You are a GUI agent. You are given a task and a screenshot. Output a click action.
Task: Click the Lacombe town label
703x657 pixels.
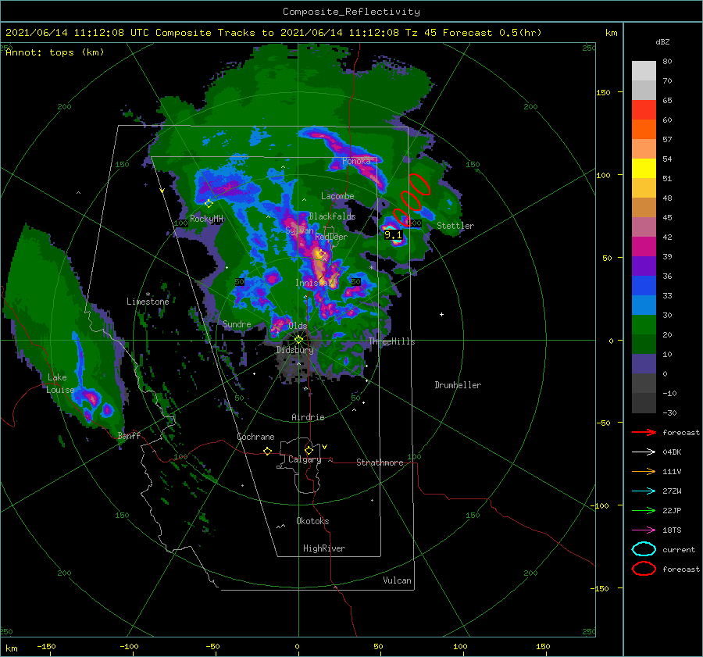[337, 196]
